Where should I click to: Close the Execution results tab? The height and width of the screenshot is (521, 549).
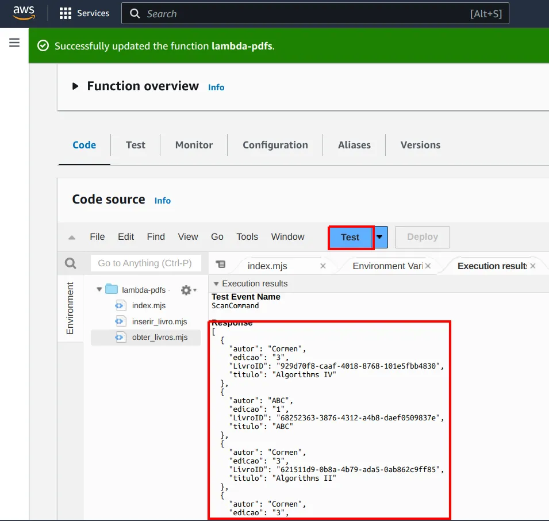[533, 266]
